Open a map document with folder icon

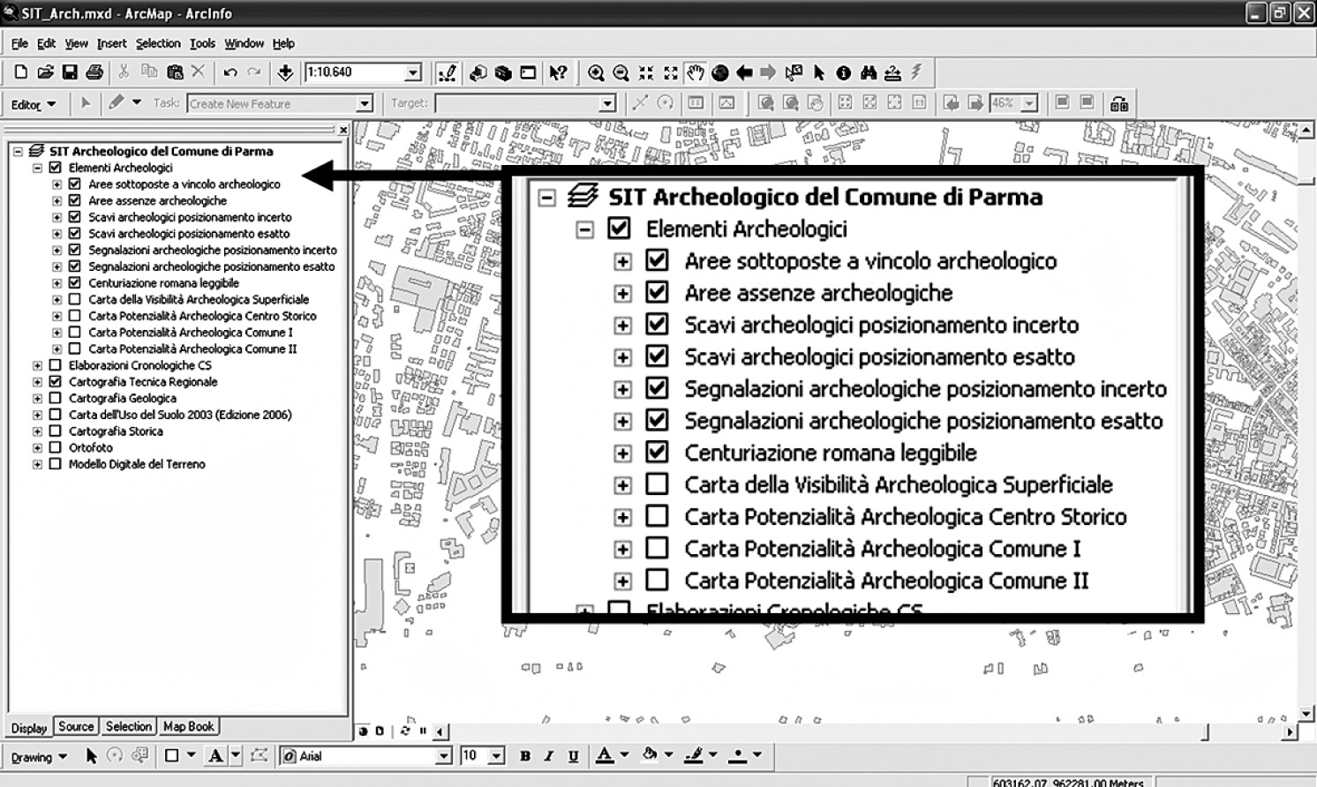tap(46, 72)
